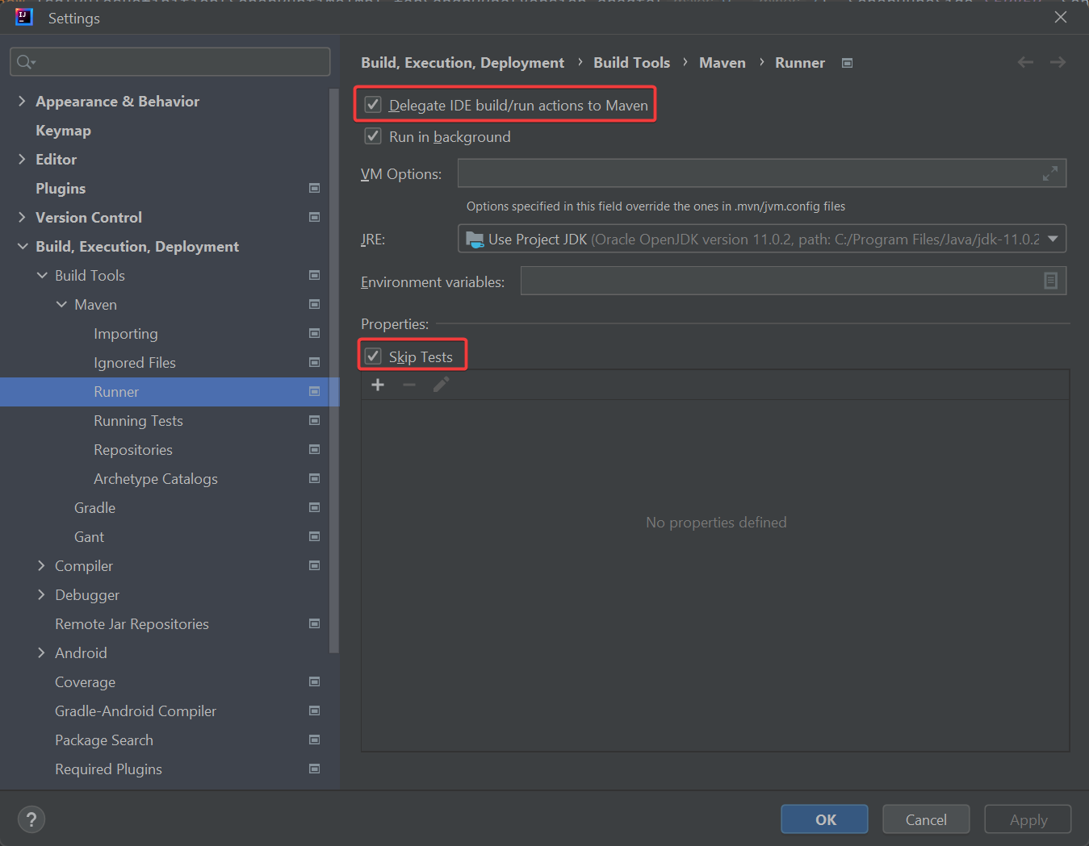Collapse the Maven node
The width and height of the screenshot is (1089, 846).
click(61, 304)
